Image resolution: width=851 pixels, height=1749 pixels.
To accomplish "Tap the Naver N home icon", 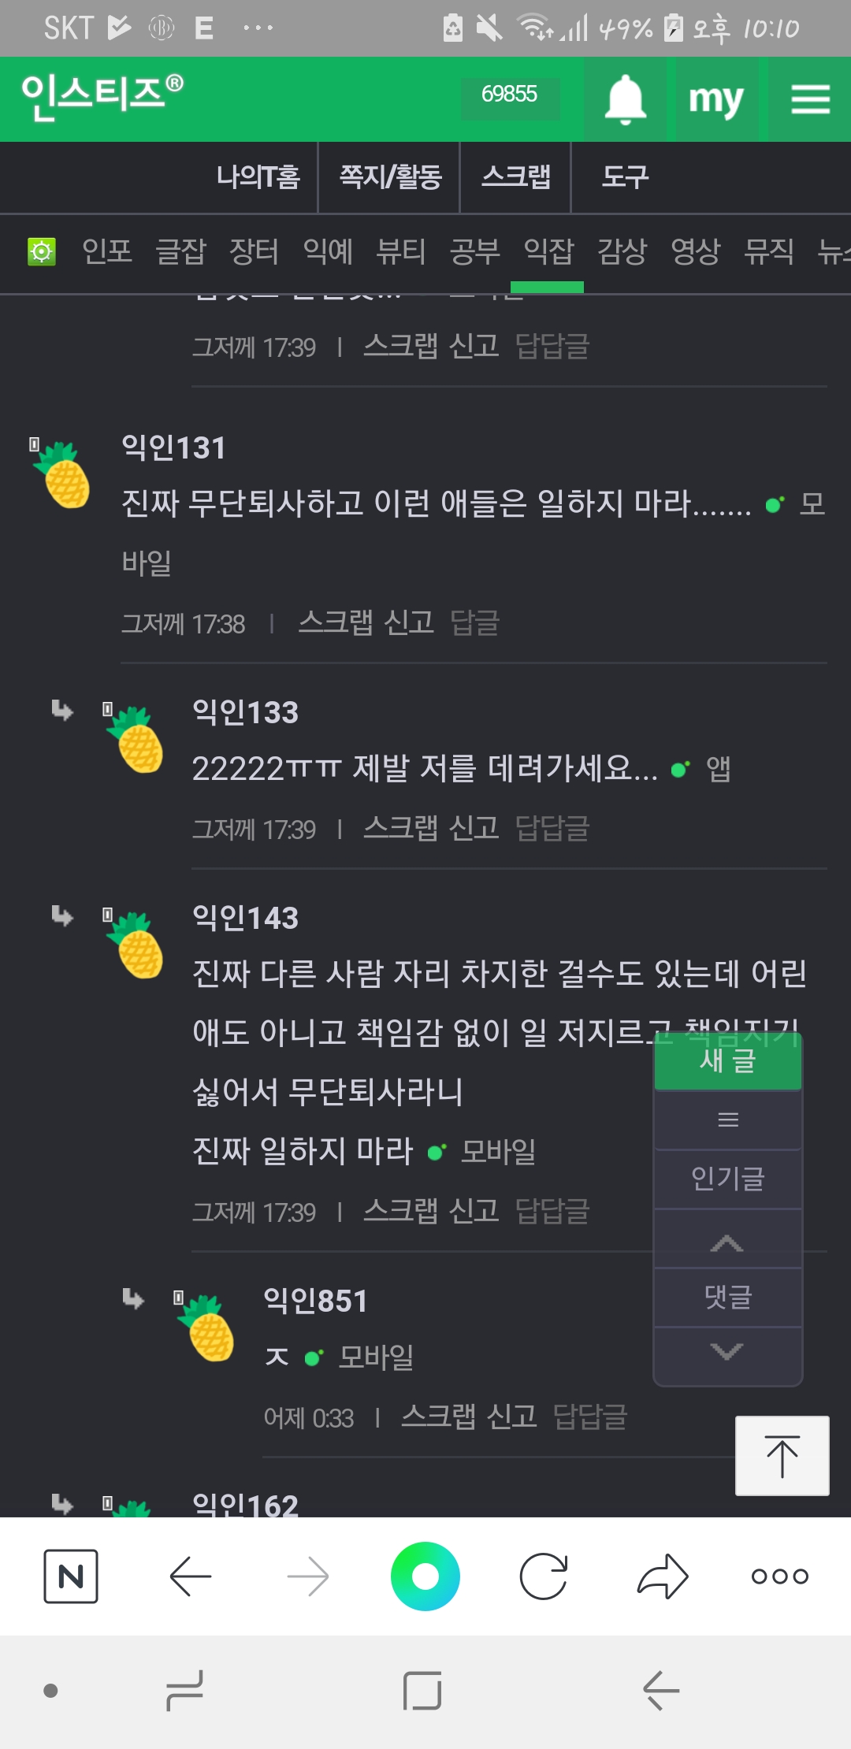I will click(x=71, y=1576).
